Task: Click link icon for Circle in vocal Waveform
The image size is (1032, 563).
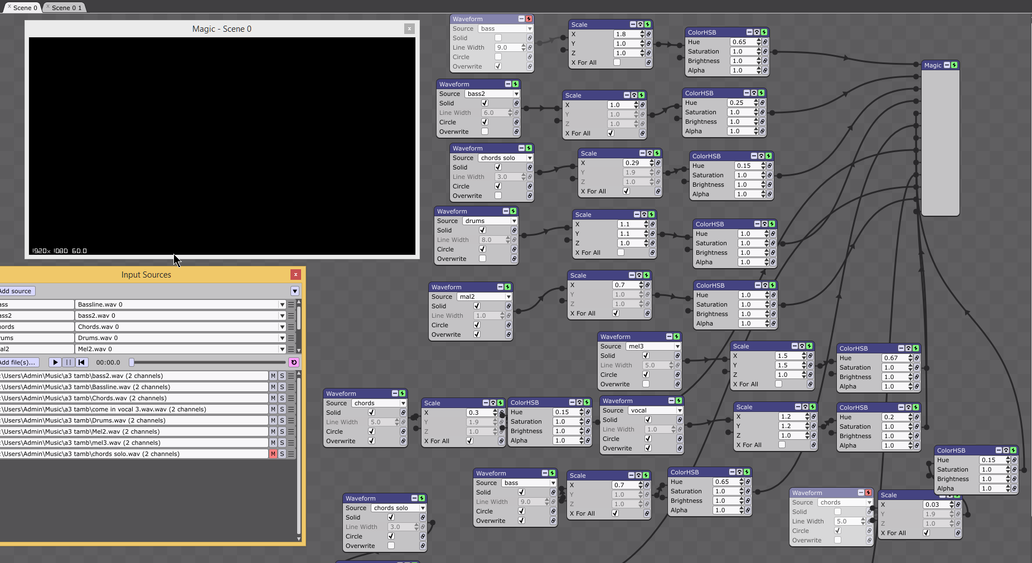Action: point(680,439)
